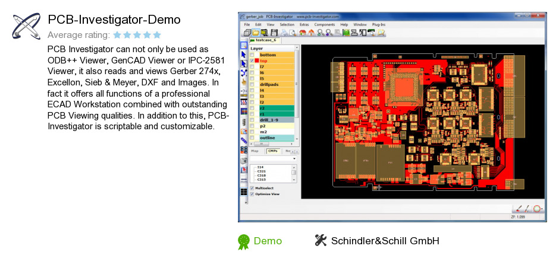Click component list scroll-up arrow

point(294,167)
